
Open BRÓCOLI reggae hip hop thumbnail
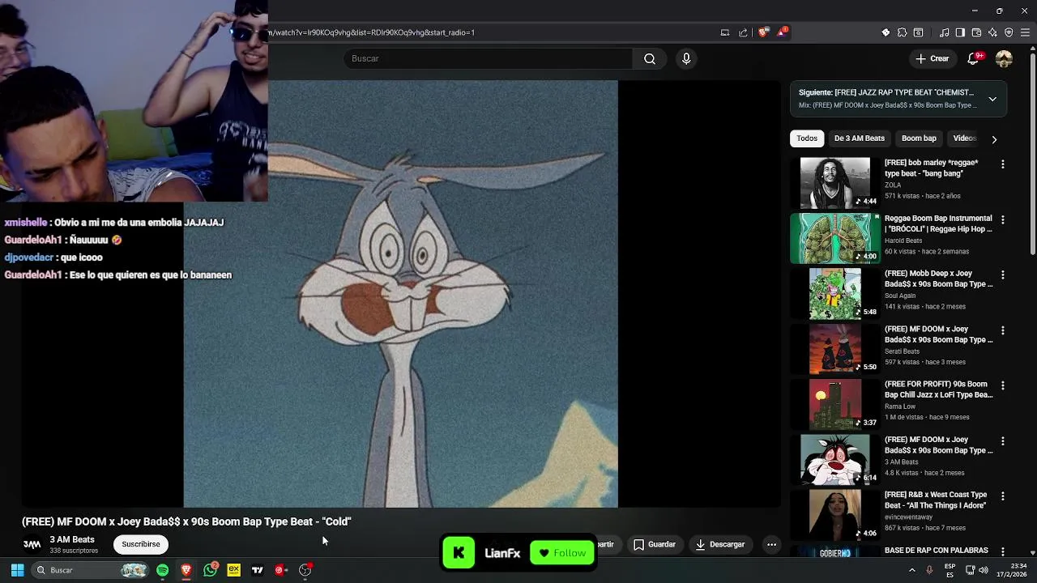(834, 238)
